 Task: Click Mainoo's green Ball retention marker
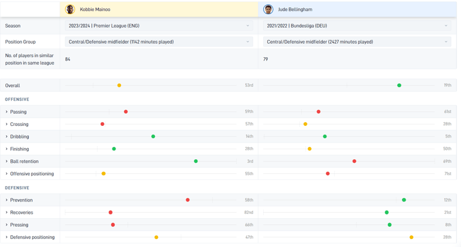coord(196,161)
